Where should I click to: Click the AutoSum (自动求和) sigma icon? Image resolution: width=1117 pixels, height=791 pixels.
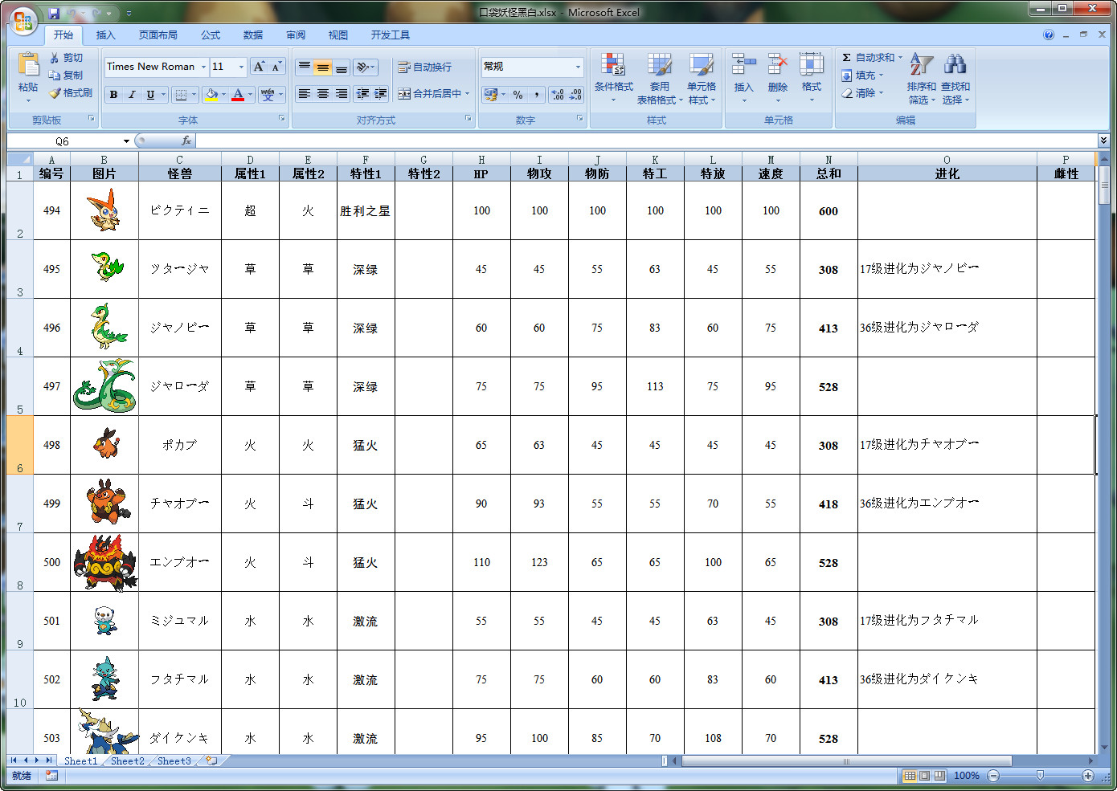pyautogui.click(x=846, y=58)
